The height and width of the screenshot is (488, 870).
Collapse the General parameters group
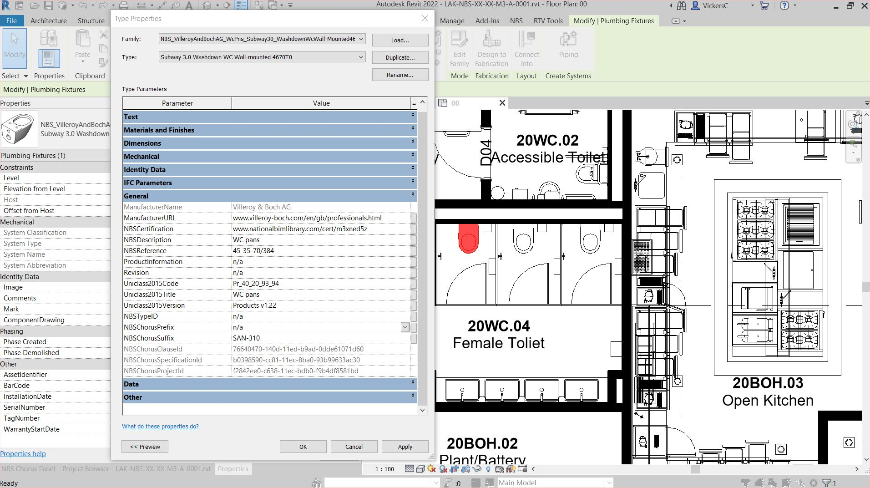tap(412, 196)
